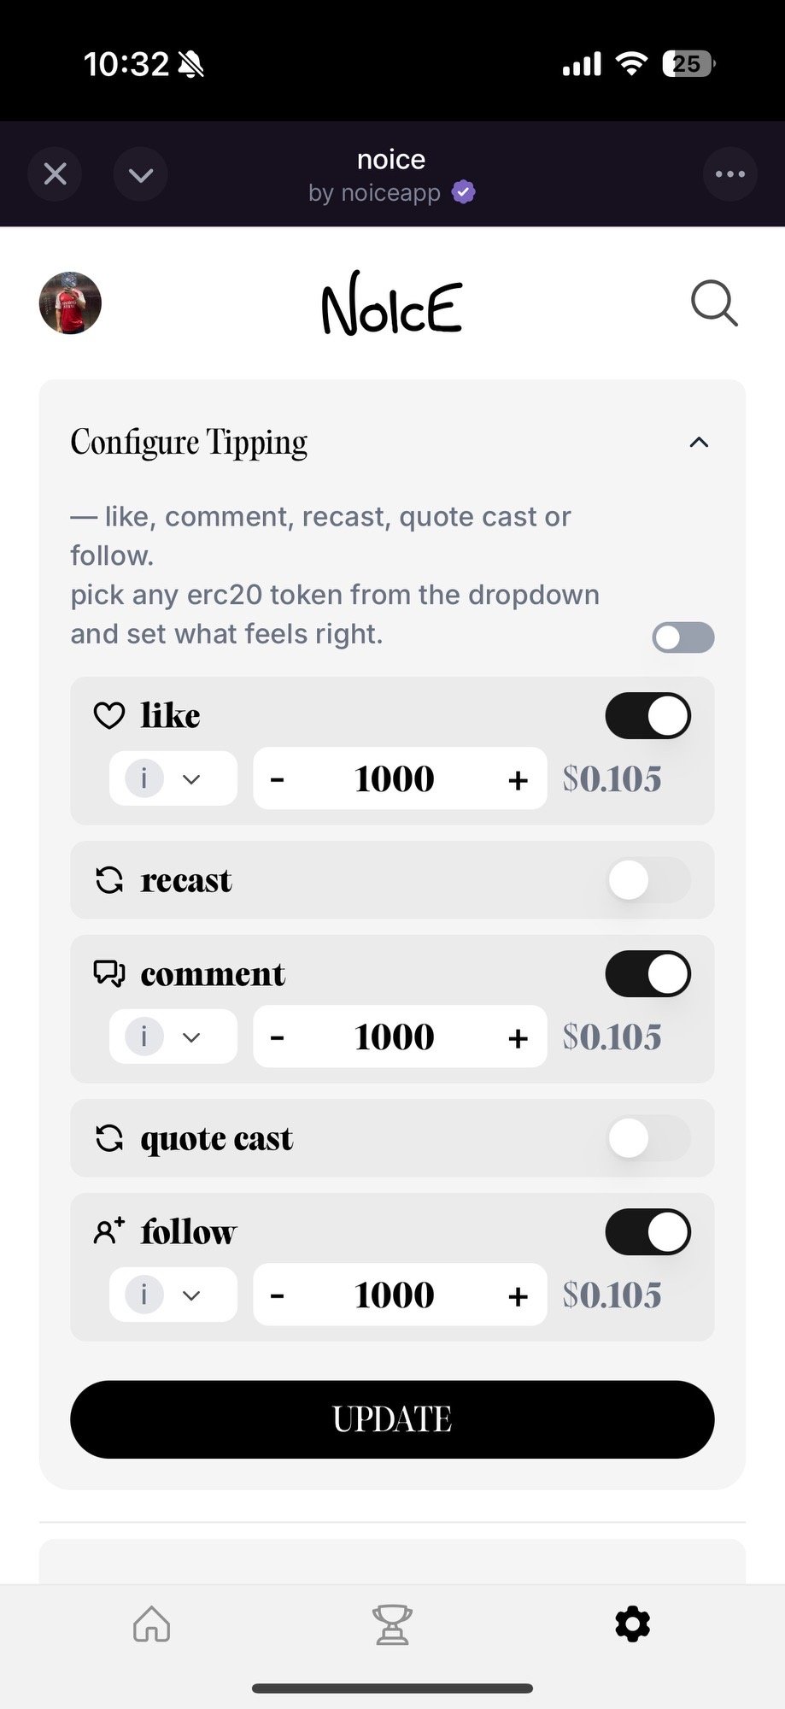Close the noice mini app

56,174
